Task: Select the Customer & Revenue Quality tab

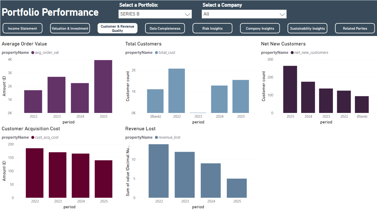Action: [x=118, y=28]
